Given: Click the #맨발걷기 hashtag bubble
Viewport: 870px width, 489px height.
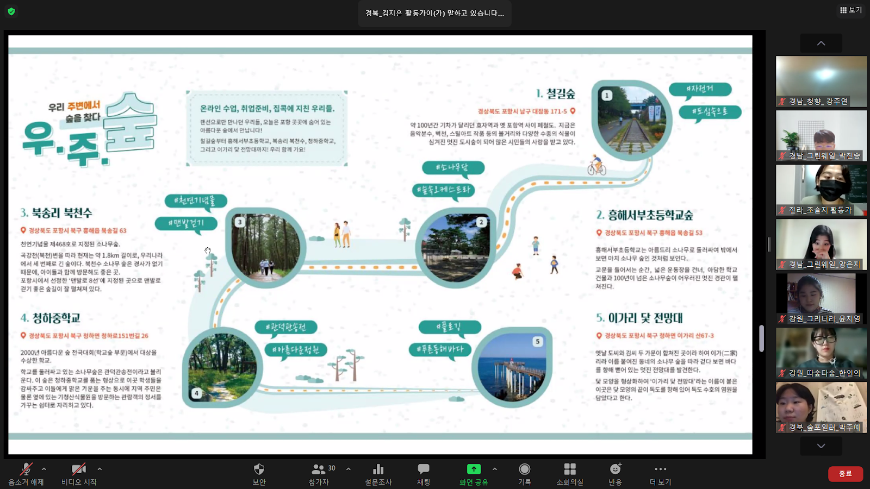Looking at the screenshot, I should pyautogui.click(x=187, y=223).
